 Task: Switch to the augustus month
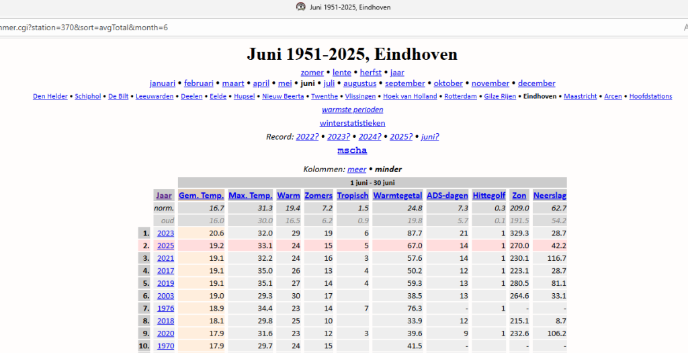pyautogui.click(x=360, y=83)
